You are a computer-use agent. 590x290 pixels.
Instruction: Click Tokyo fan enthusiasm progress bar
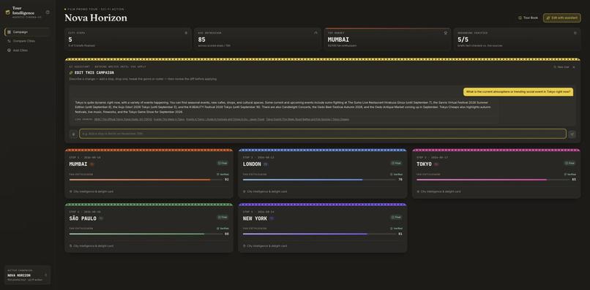coord(493,180)
